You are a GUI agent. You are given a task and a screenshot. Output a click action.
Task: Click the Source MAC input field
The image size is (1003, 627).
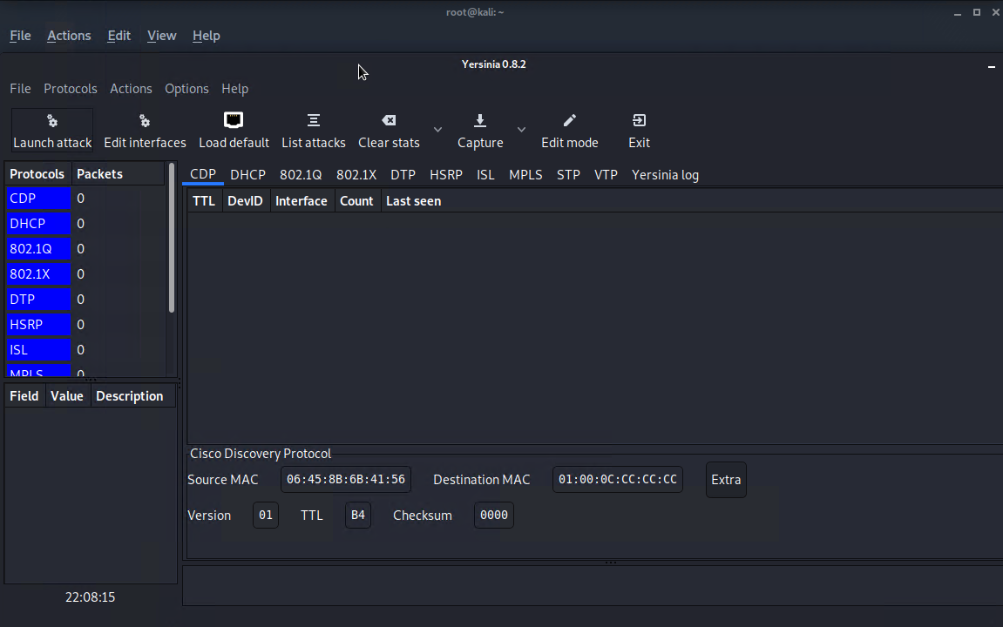pyautogui.click(x=346, y=480)
